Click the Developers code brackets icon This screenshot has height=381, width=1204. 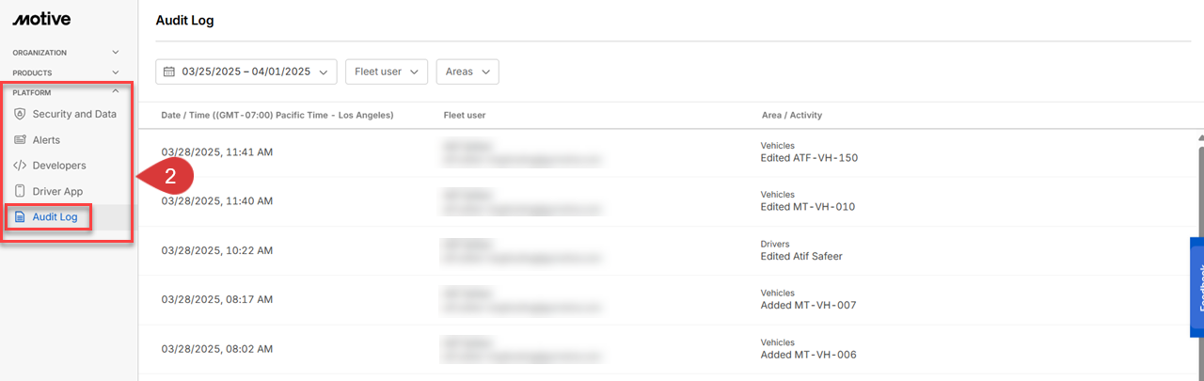pyautogui.click(x=20, y=166)
